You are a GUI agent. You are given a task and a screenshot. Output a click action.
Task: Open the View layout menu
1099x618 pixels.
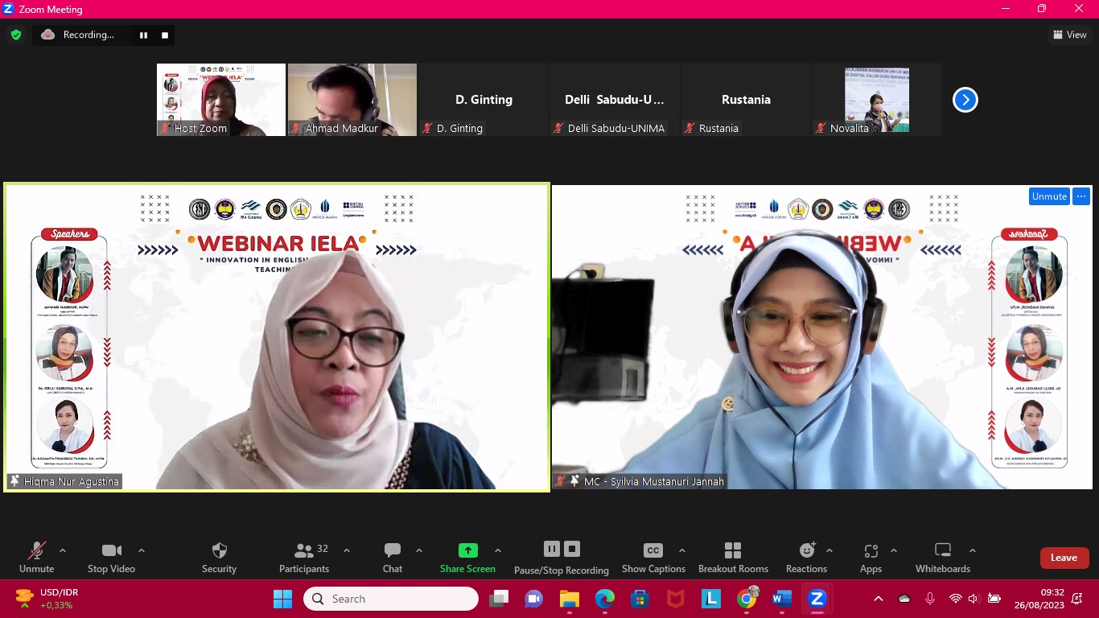click(x=1069, y=35)
